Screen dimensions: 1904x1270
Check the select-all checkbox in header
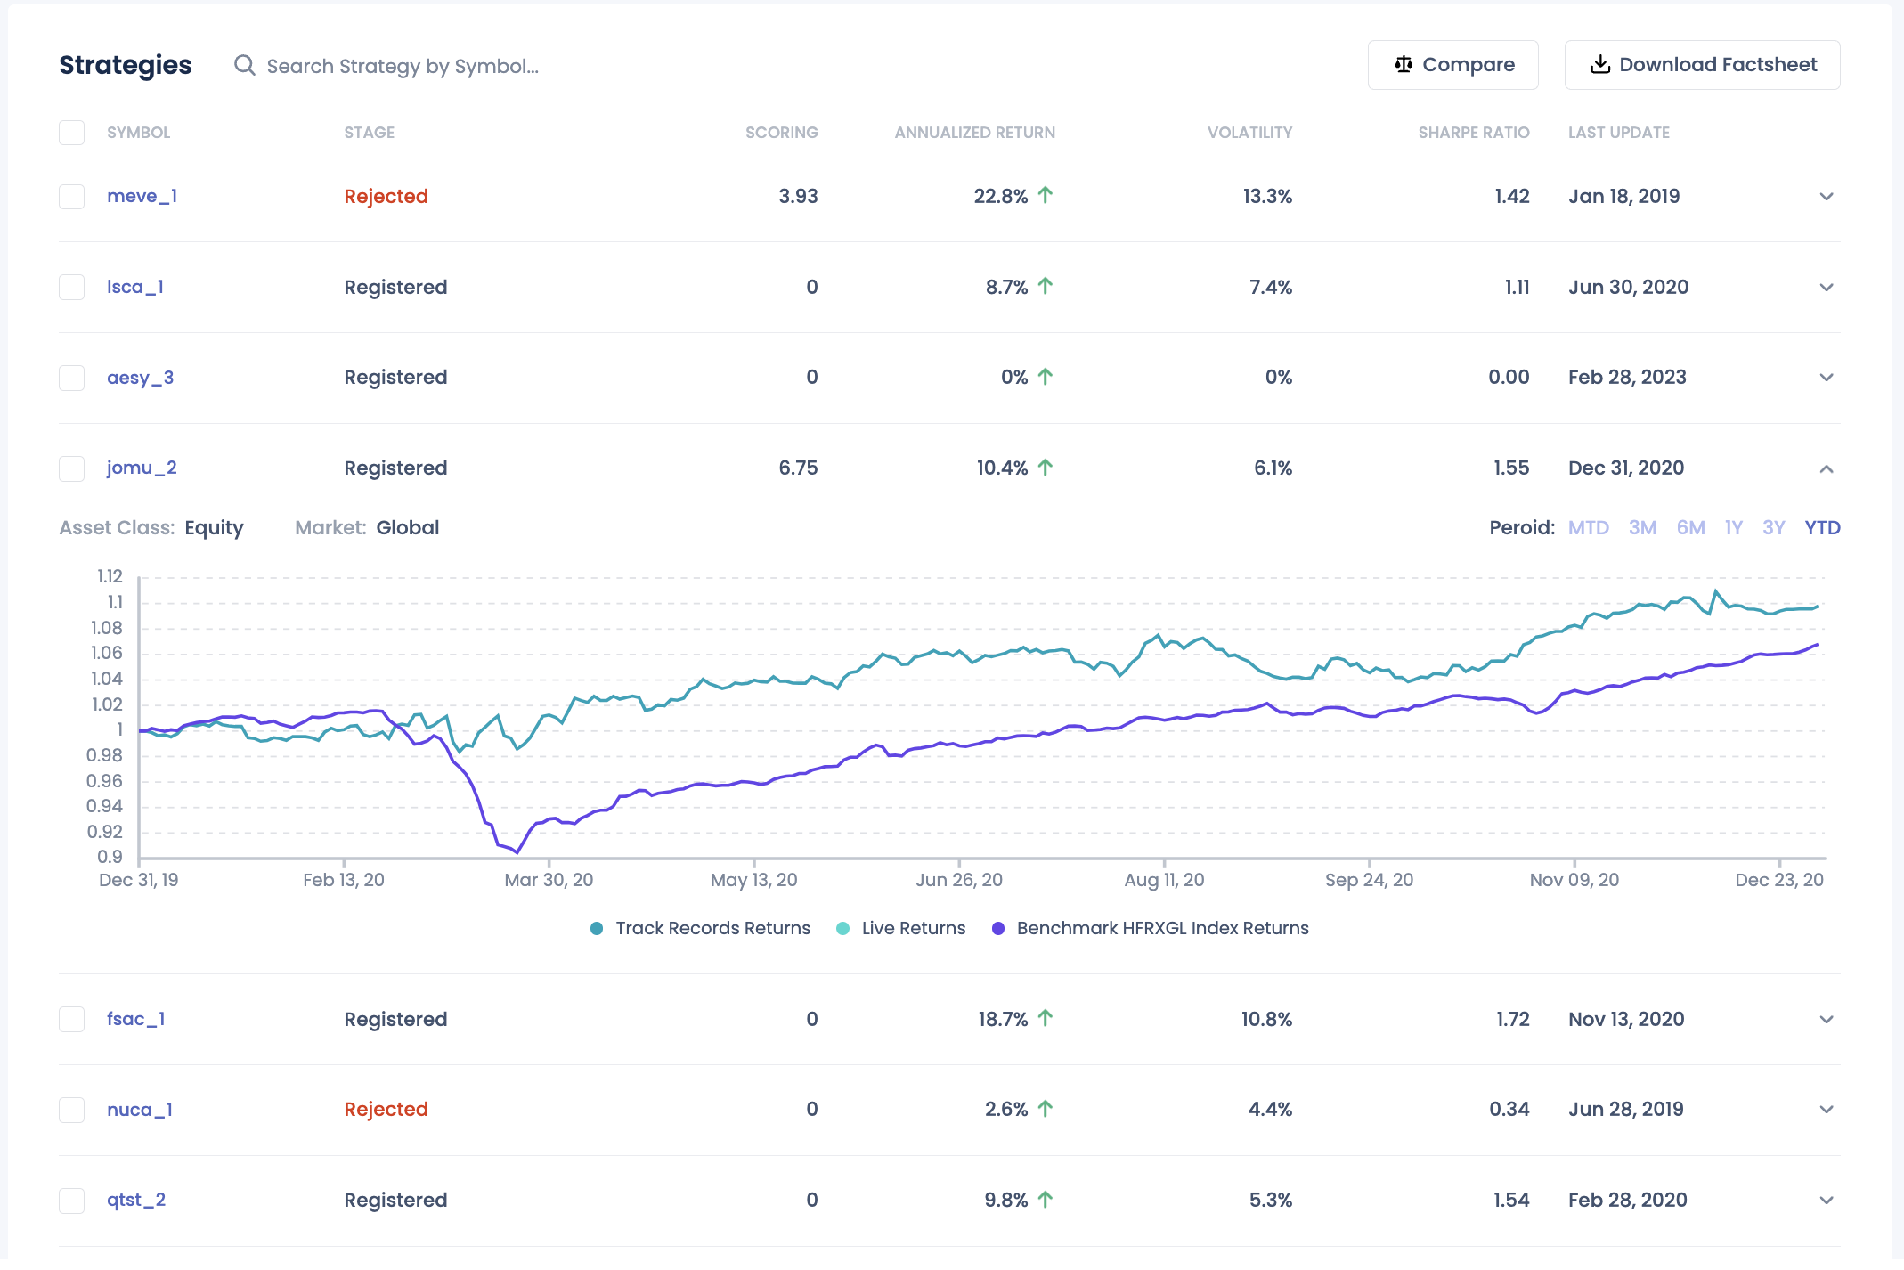[x=71, y=133]
